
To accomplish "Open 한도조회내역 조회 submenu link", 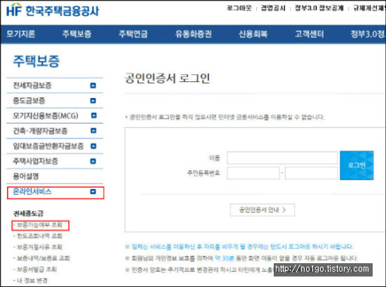I will pos(39,236).
